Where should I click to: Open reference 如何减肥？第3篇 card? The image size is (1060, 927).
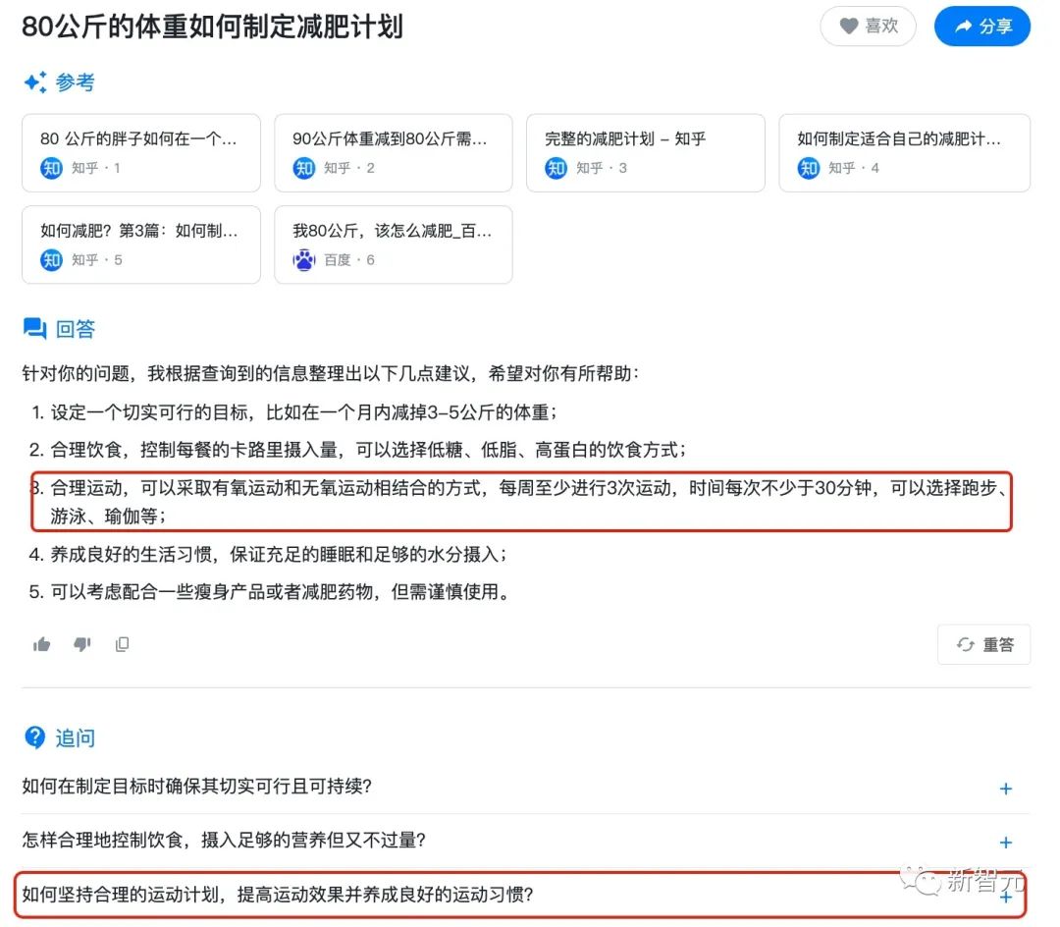click(141, 245)
